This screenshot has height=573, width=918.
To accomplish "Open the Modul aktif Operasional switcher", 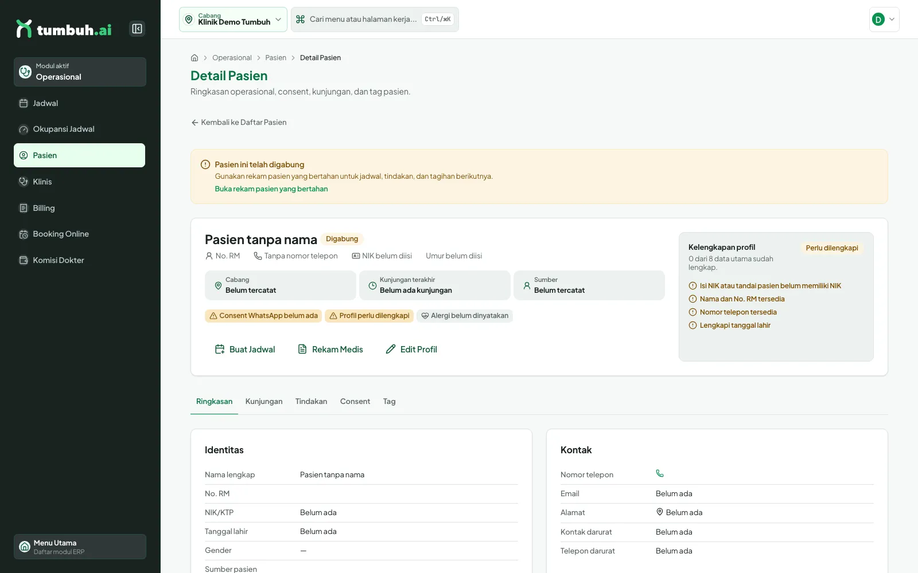I will (80, 72).
